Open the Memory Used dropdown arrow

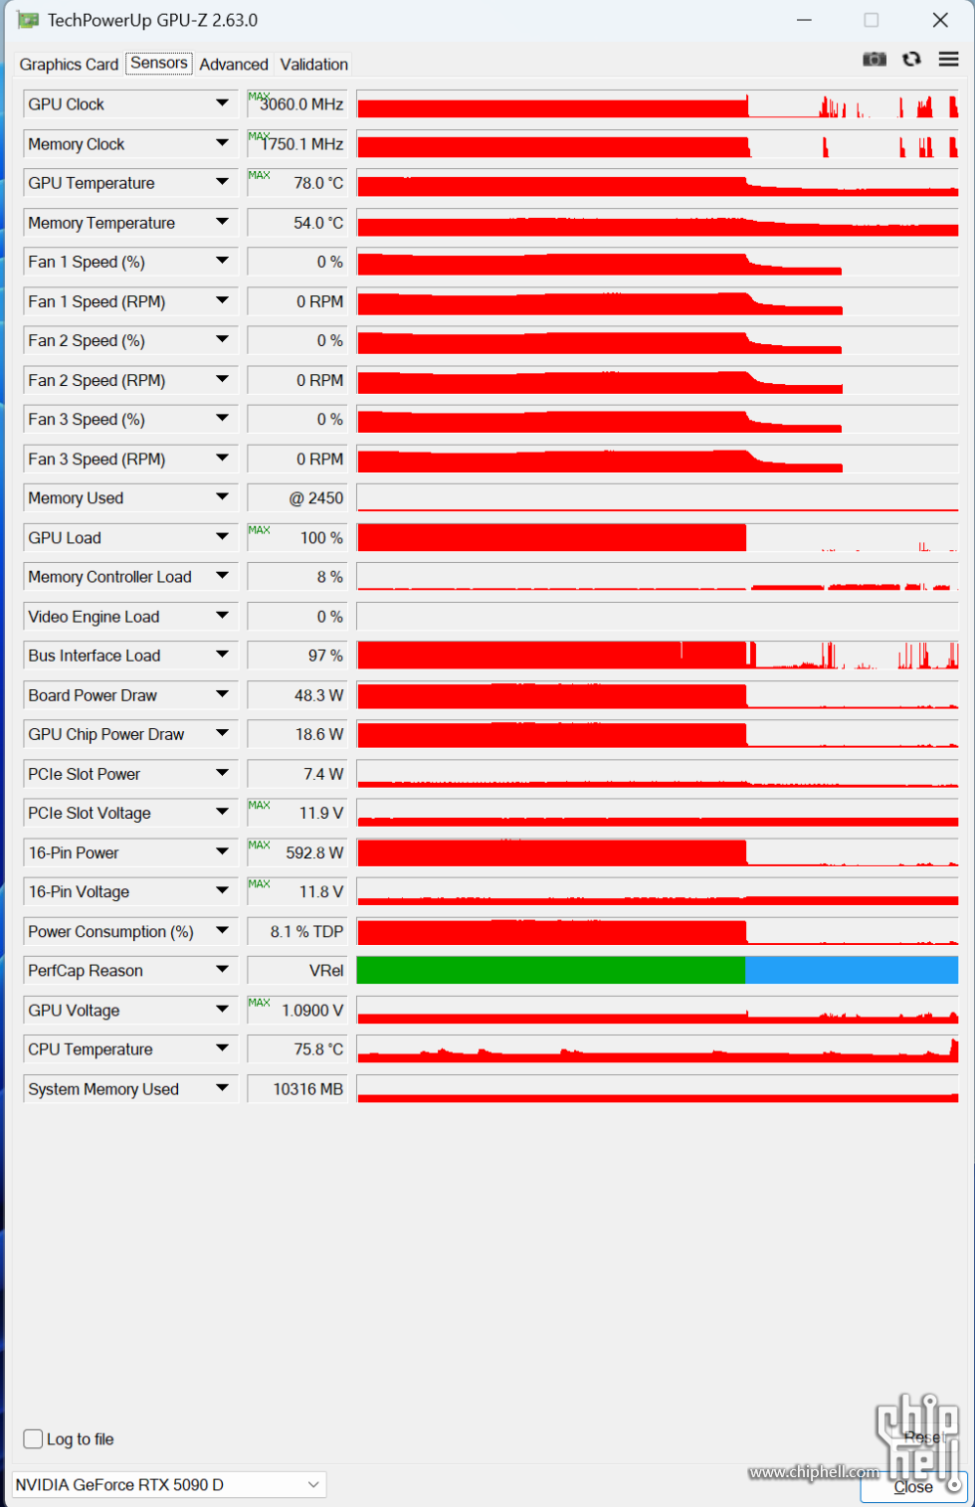tap(222, 498)
